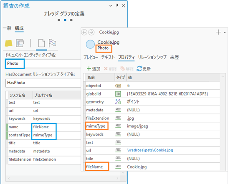The image size is (228, 184).
Task: Click the blue circle entity symbol for Cookie.jpg
Action: pyautogui.click(x=90, y=44)
